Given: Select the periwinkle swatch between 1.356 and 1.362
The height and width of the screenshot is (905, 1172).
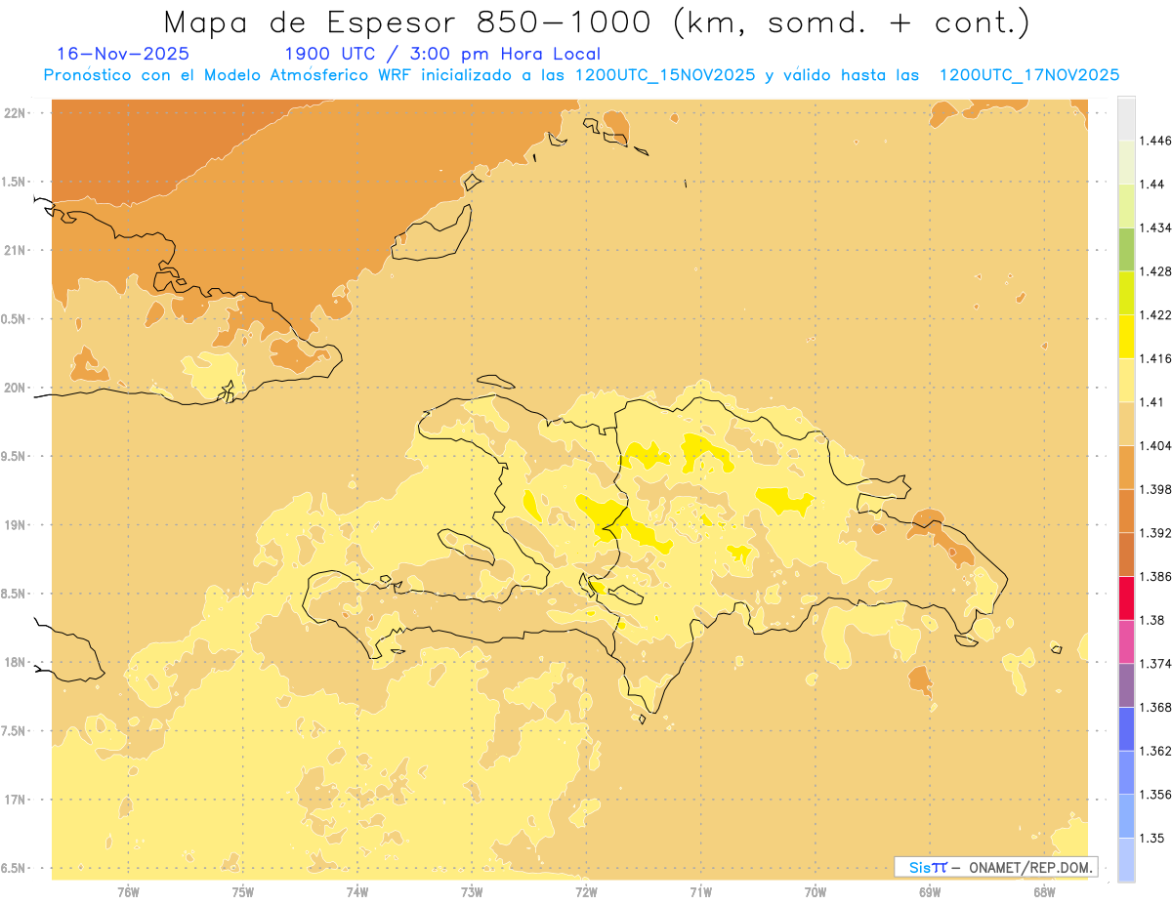Looking at the screenshot, I should point(1126,772).
